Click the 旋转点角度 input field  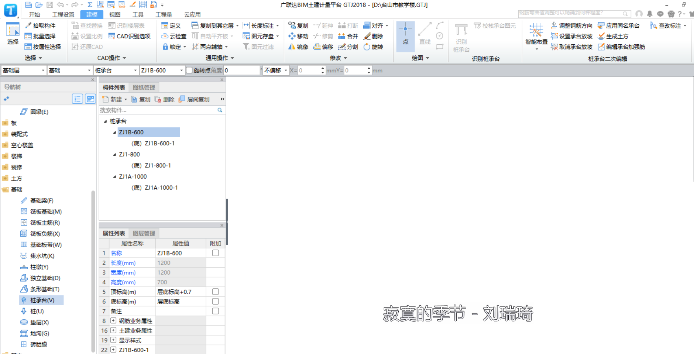tap(242, 70)
